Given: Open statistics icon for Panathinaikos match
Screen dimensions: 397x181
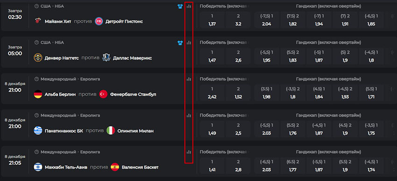Looking at the screenshot, I should [189, 116].
